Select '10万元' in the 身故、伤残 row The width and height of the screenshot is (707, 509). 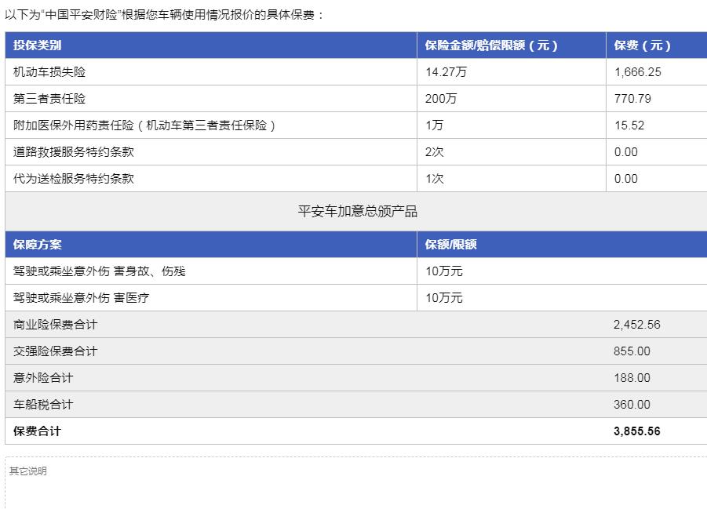click(x=444, y=271)
